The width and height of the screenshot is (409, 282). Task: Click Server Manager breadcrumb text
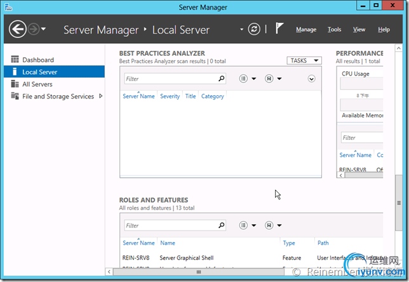click(101, 30)
